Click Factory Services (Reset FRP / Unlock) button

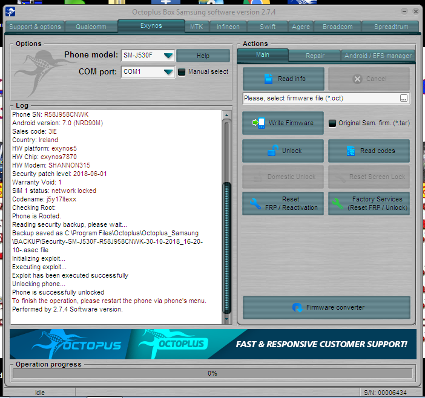click(x=369, y=204)
